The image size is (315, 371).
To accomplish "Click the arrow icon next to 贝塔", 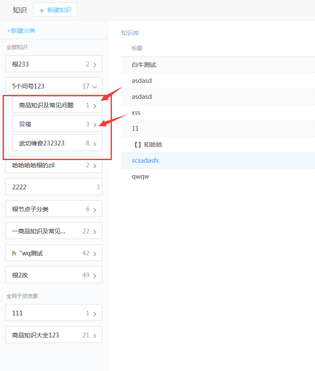I will click(95, 125).
